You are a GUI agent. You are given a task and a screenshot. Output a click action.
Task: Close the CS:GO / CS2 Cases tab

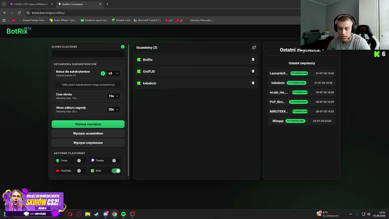[52, 4]
